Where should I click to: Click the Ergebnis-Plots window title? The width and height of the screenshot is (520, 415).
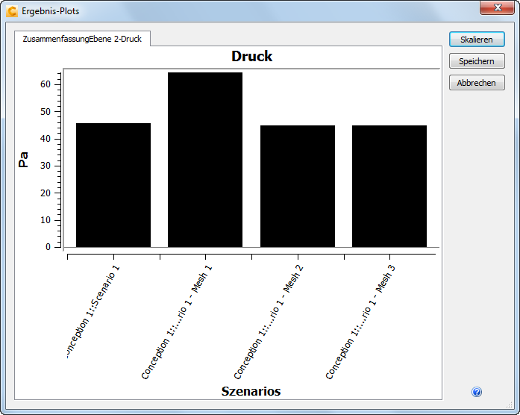tap(51, 11)
